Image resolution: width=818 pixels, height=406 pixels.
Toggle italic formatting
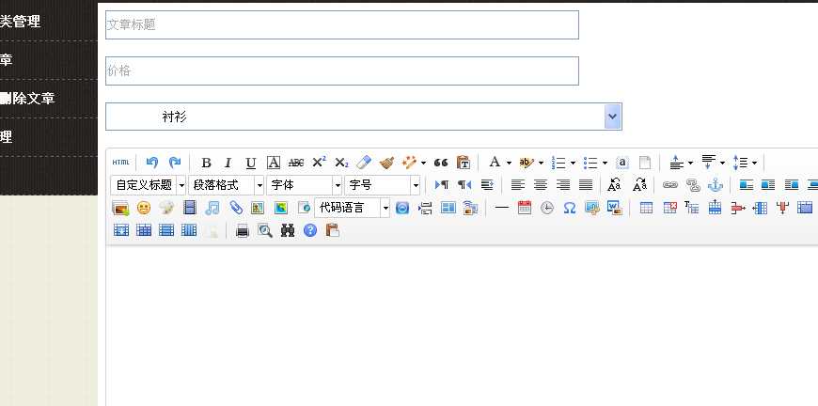coord(228,163)
